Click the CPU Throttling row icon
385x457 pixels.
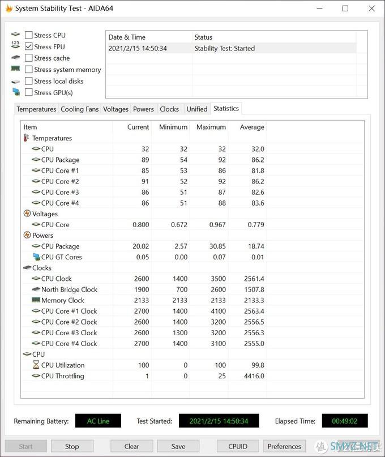coord(36,375)
